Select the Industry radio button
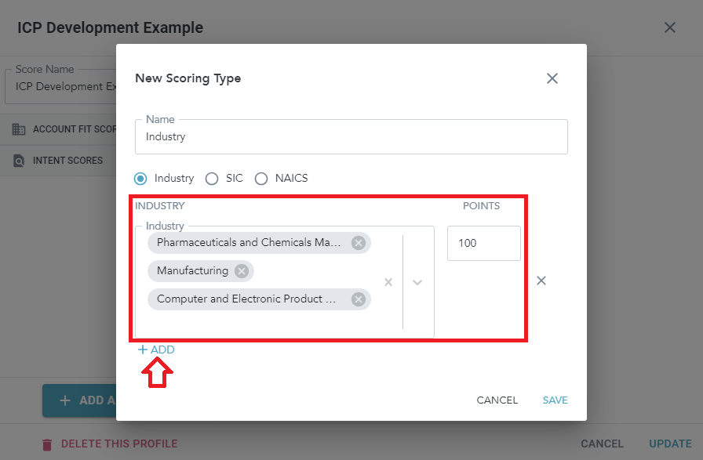The image size is (703, 460). (x=141, y=179)
